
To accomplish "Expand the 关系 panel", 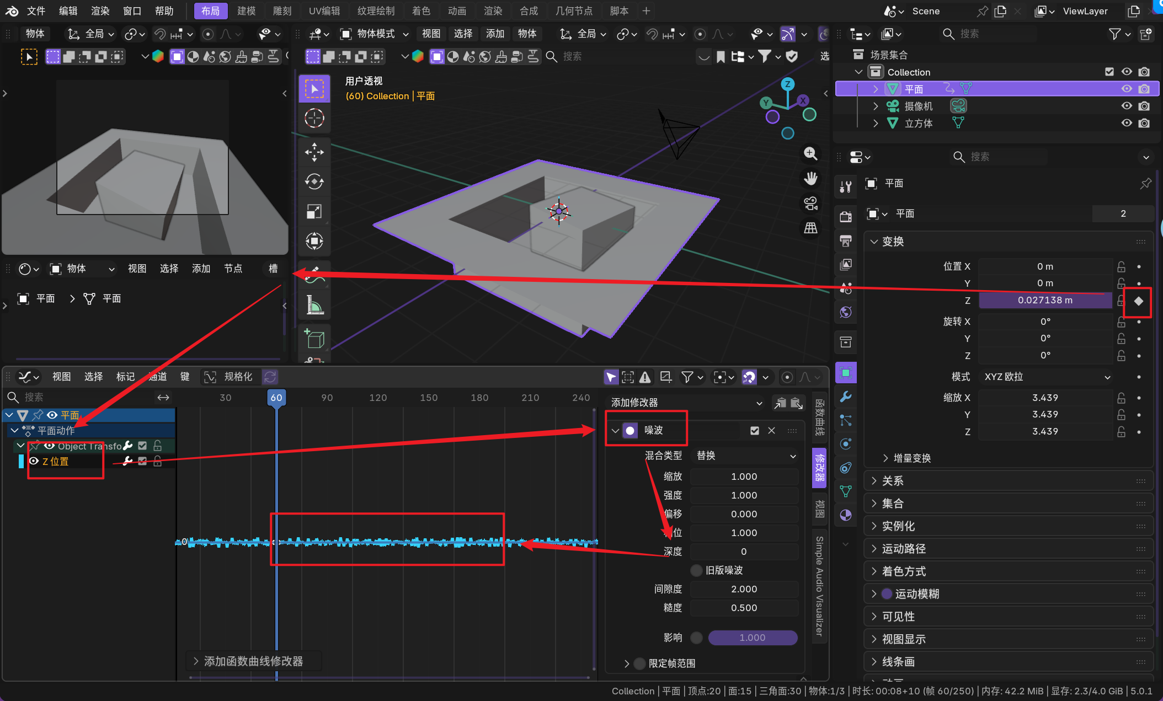I will click(892, 481).
